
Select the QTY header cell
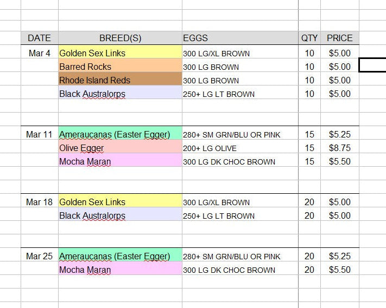tap(309, 38)
